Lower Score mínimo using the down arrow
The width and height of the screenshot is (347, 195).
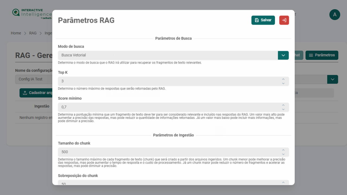(283, 109)
